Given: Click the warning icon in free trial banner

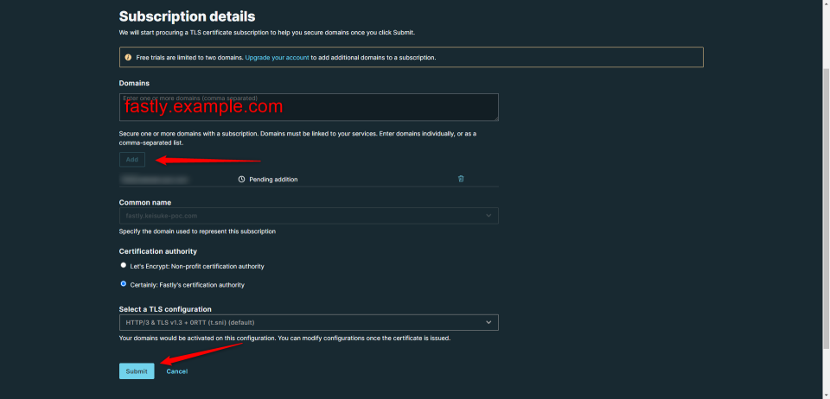Looking at the screenshot, I should (x=129, y=57).
